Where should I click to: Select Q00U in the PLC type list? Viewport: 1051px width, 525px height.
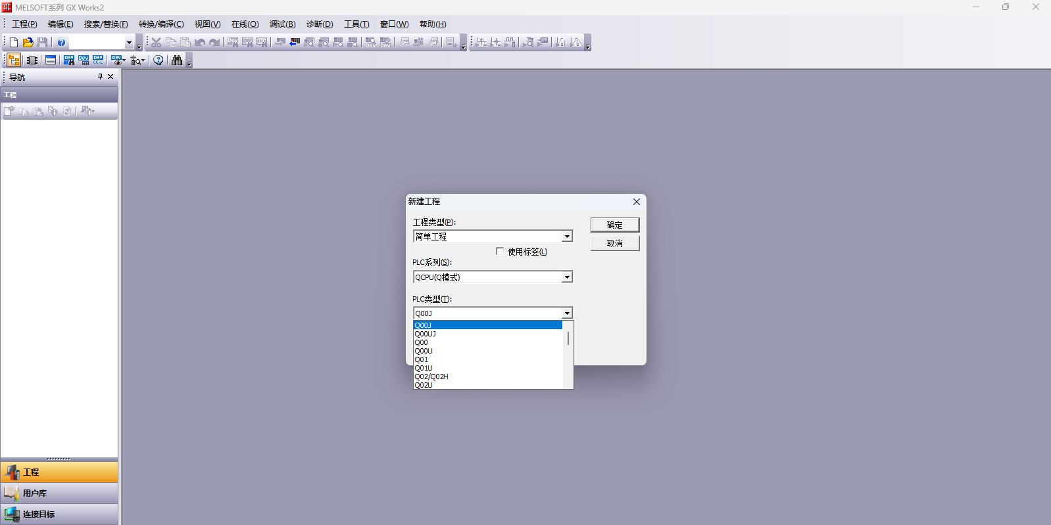pos(488,351)
